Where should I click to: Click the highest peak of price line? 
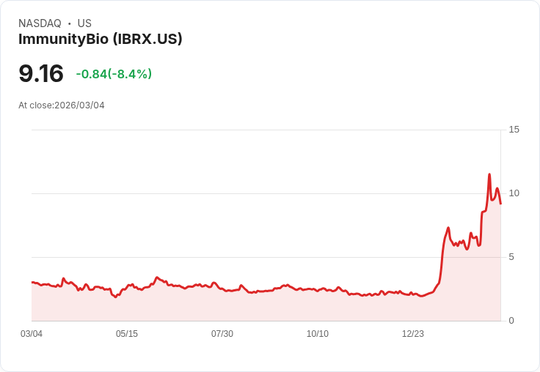tap(489, 174)
